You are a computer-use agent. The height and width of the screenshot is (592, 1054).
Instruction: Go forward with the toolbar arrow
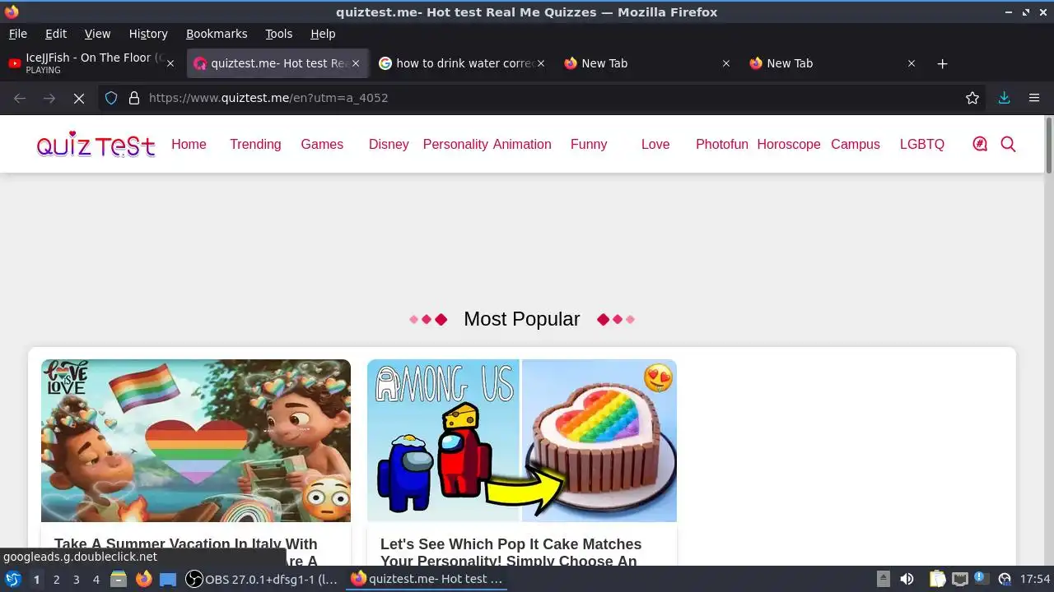[x=49, y=98]
